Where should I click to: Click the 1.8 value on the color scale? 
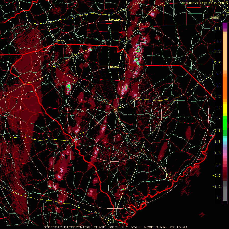[218, 142]
